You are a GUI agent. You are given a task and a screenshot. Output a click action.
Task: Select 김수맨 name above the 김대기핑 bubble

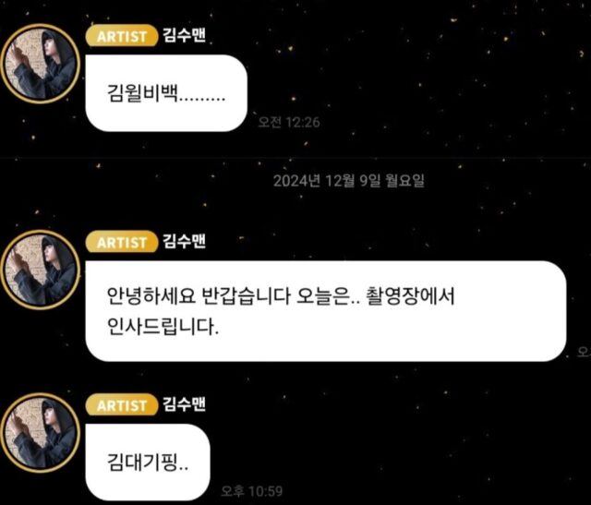185,404
